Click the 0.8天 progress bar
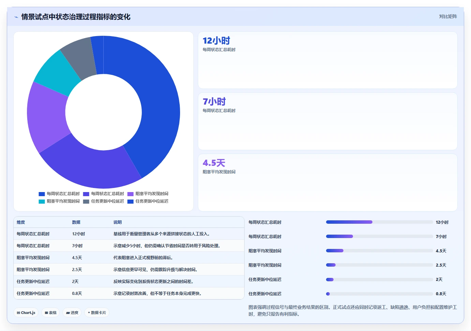This screenshot has width=471, height=331. coord(379,294)
